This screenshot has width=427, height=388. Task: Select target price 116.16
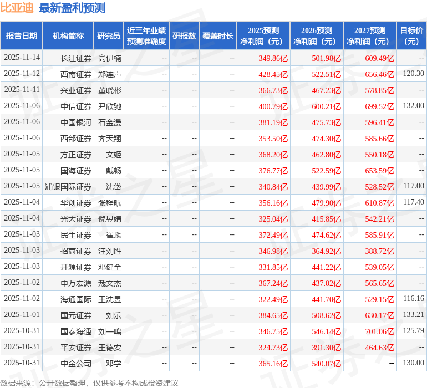[x=413, y=298]
